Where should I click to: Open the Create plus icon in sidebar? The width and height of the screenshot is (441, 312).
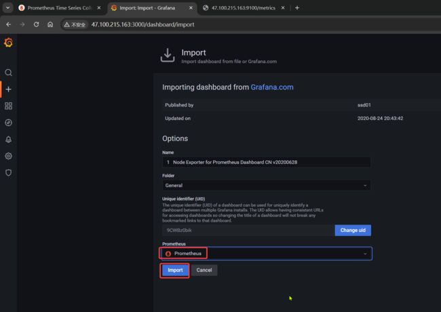point(8,90)
